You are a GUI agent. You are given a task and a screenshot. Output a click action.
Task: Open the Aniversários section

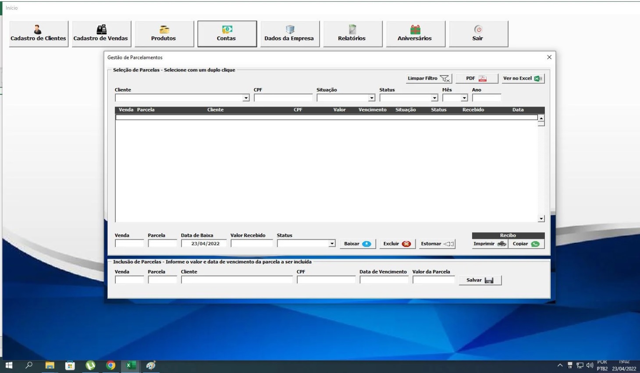tap(415, 34)
